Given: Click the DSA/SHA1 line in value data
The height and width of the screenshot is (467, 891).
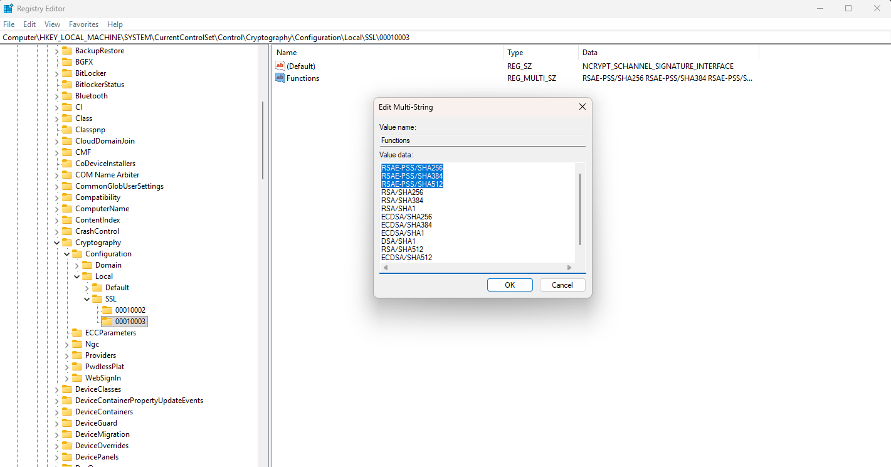Looking at the screenshot, I should tap(398, 241).
